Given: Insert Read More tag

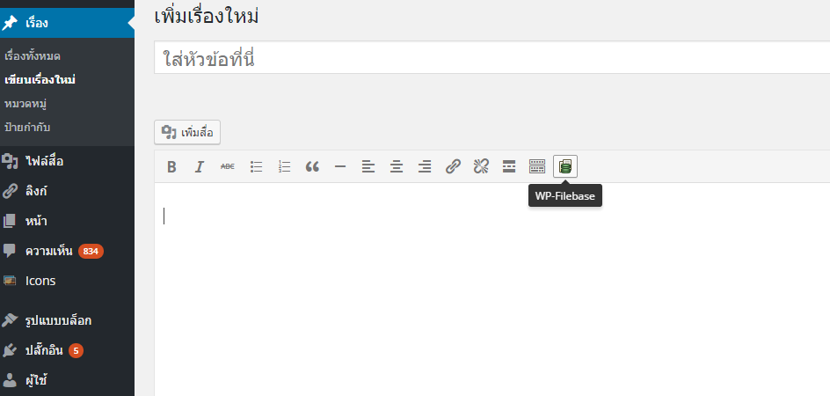Looking at the screenshot, I should coord(509,167).
